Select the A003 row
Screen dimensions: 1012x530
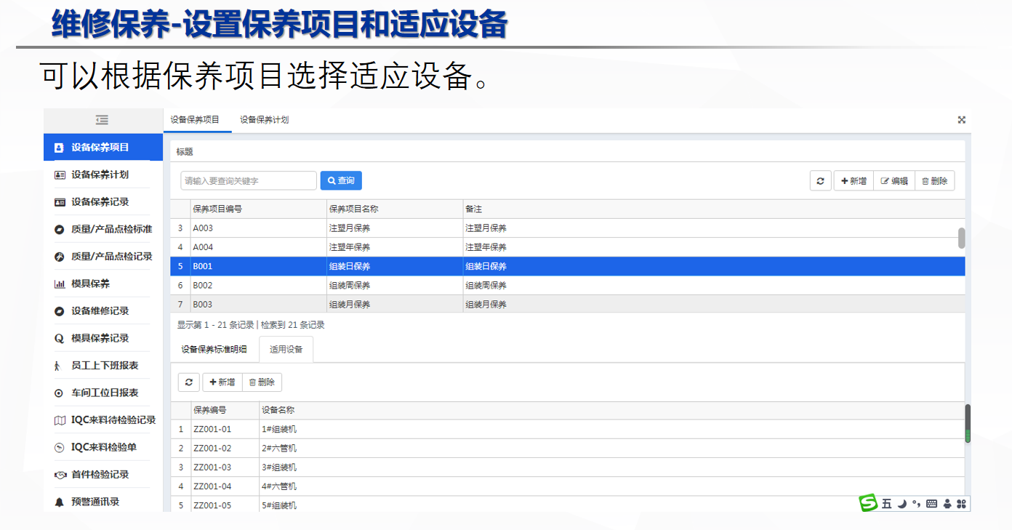568,228
